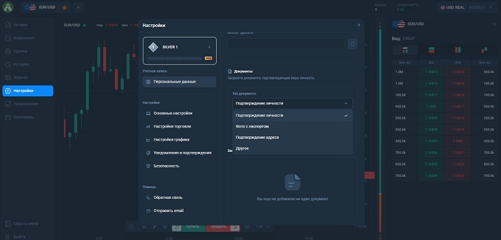Close the EUR/USD order book panel
This screenshot has width=501, height=240.
(x=494, y=24)
